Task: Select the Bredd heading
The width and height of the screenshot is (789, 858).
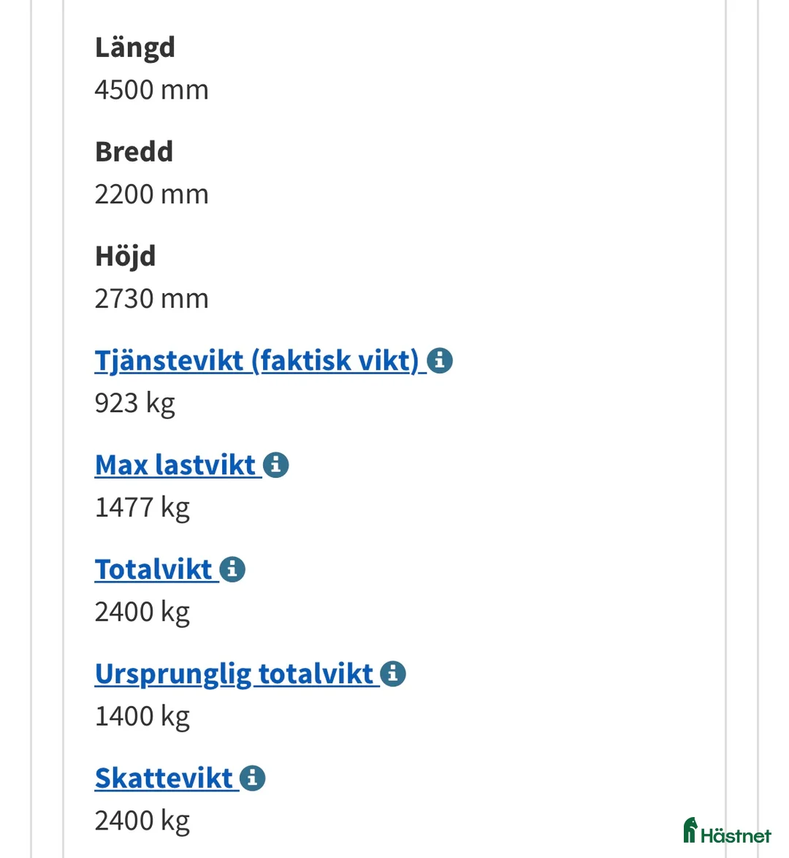Action: tap(134, 151)
